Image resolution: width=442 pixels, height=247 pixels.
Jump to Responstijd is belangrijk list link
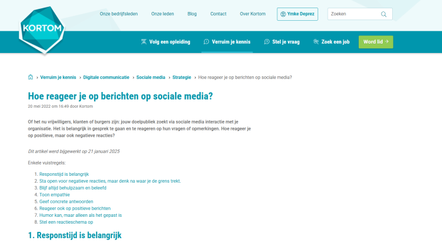click(64, 174)
